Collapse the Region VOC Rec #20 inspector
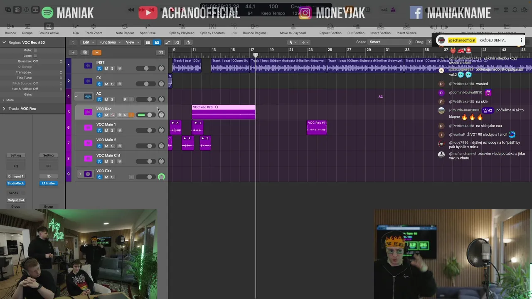The height and width of the screenshot is (299, 532). click(x=4, y=42)
